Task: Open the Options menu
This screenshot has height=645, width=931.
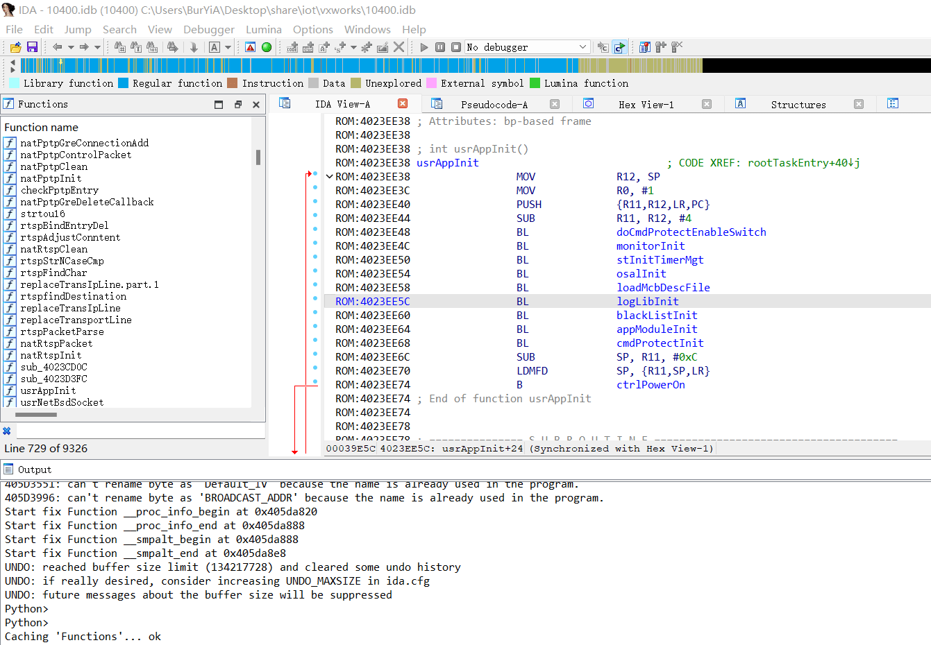Action: 313,29
